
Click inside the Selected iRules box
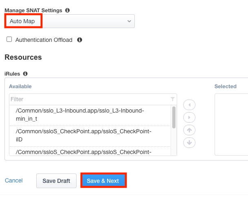pyautogui.click(x=231, y=124)
